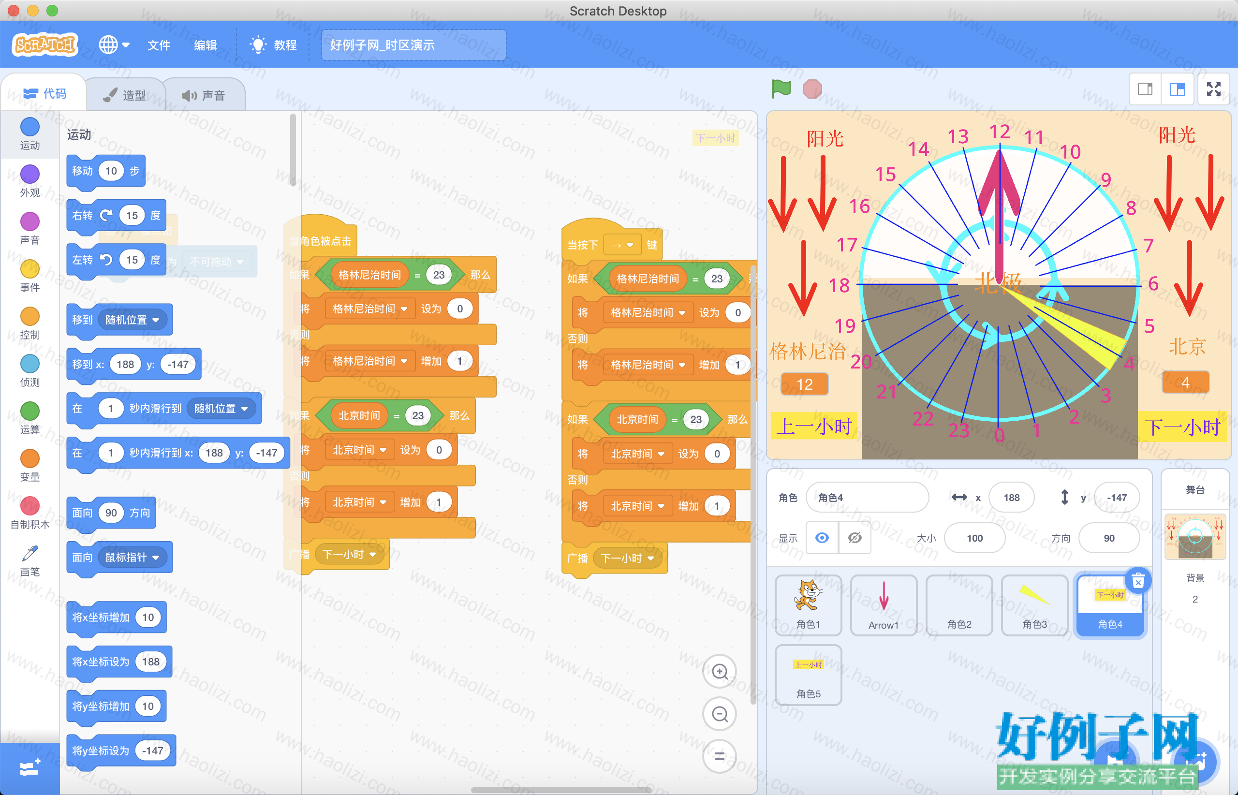Reset workspace zoom to default
Image resolution: width=1238 pixels, height=795 pixels.
click(x=720, y=756)
